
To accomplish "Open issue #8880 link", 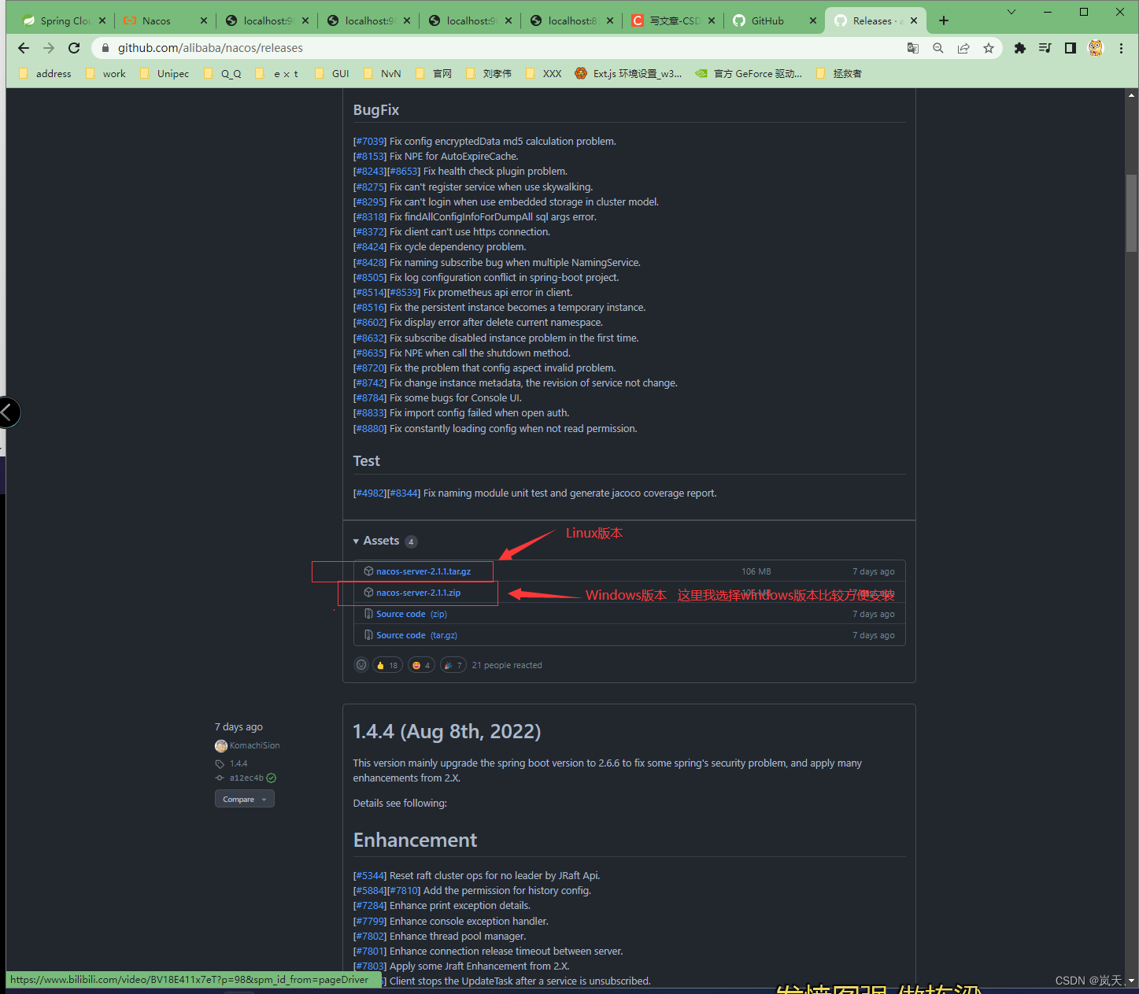I will (x=370, y=429).
